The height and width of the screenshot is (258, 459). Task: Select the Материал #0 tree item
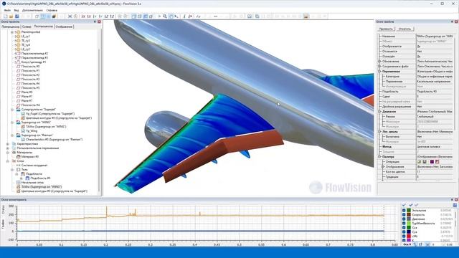click(x=29, y=157)
